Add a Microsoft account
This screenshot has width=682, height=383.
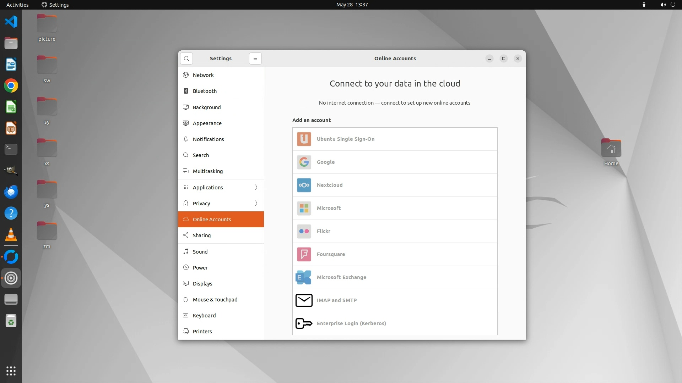point(329,208)
